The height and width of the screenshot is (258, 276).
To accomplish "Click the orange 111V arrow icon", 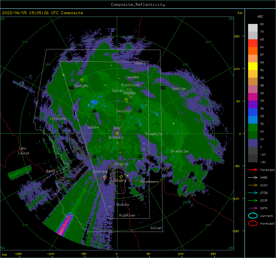I will tap(253, 185).
